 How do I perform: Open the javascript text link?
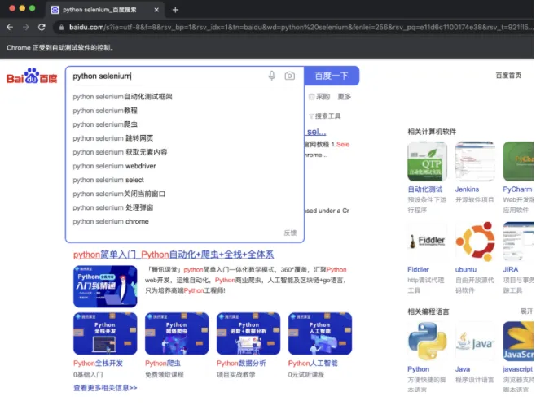[517, 369]
